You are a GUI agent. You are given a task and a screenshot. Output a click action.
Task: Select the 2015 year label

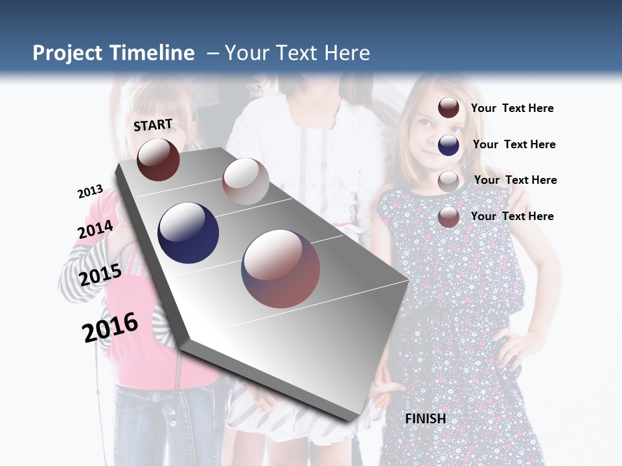(100, 274)
